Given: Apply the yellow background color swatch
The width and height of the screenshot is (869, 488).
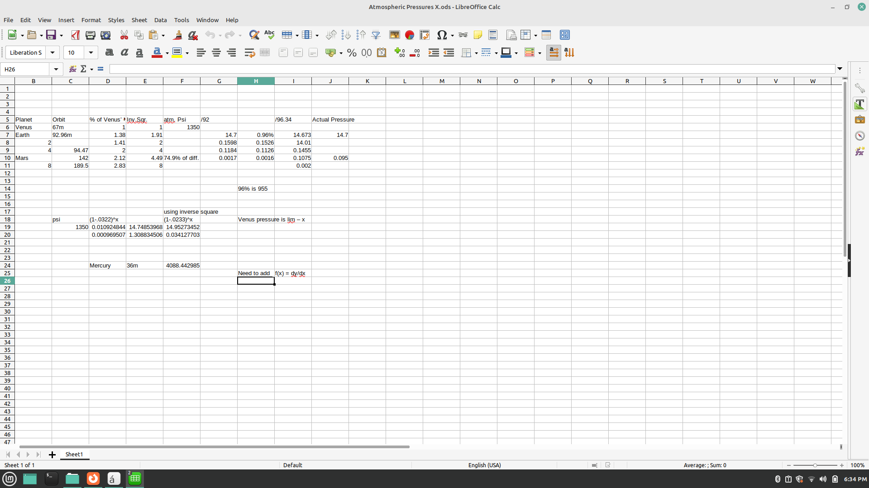Looking at the screenshot, I should click(x=177, y=53).
